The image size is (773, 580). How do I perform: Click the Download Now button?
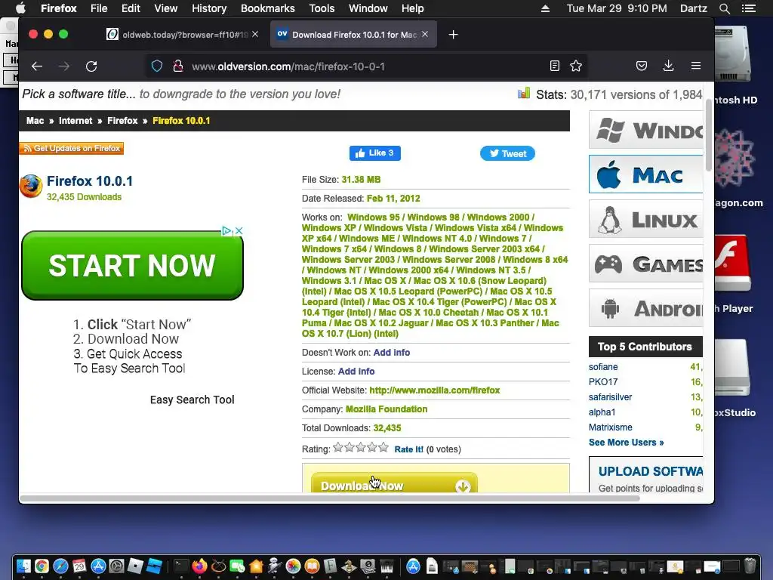click(x=394, y=483)
